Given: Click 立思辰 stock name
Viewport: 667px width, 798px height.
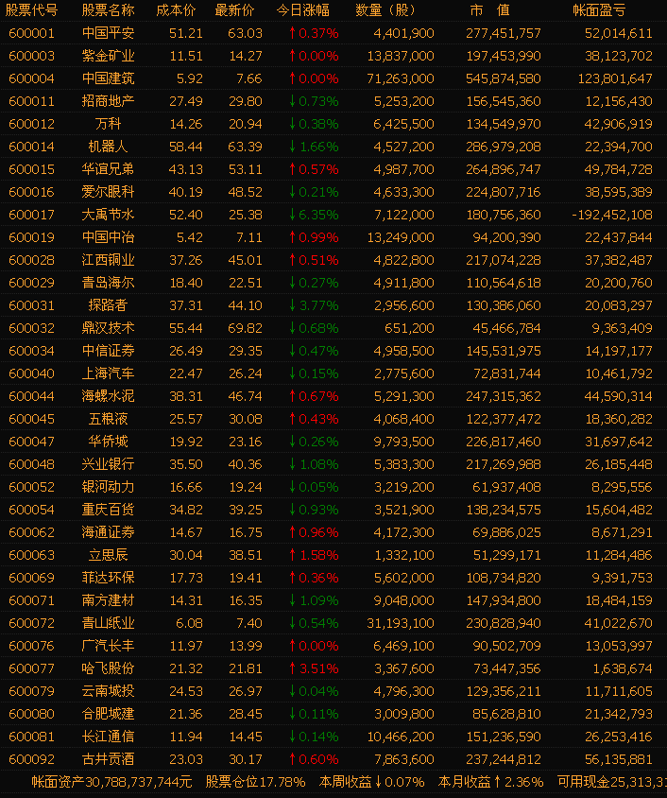Looking at the screenshot, I should pos(109,555).
